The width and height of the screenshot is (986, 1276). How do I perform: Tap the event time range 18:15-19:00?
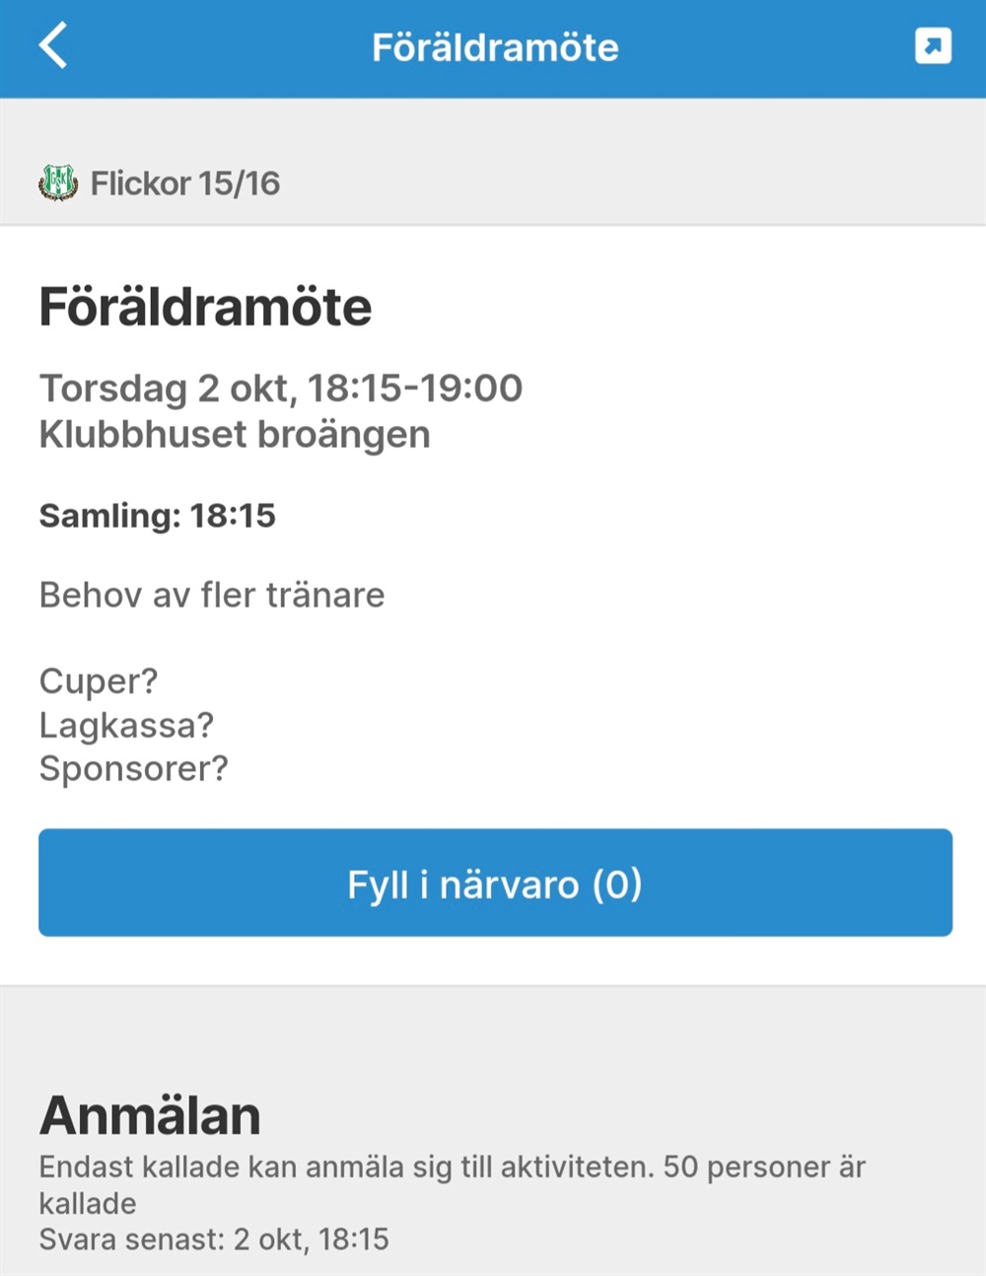tap(415, 389)
